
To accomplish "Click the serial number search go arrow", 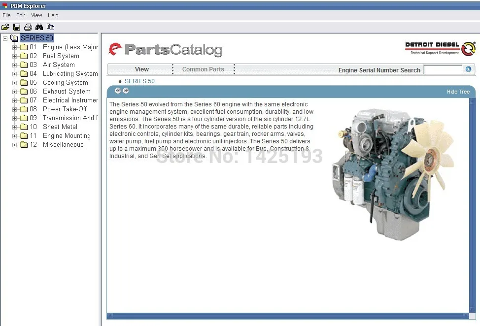I will coord(468,69).
